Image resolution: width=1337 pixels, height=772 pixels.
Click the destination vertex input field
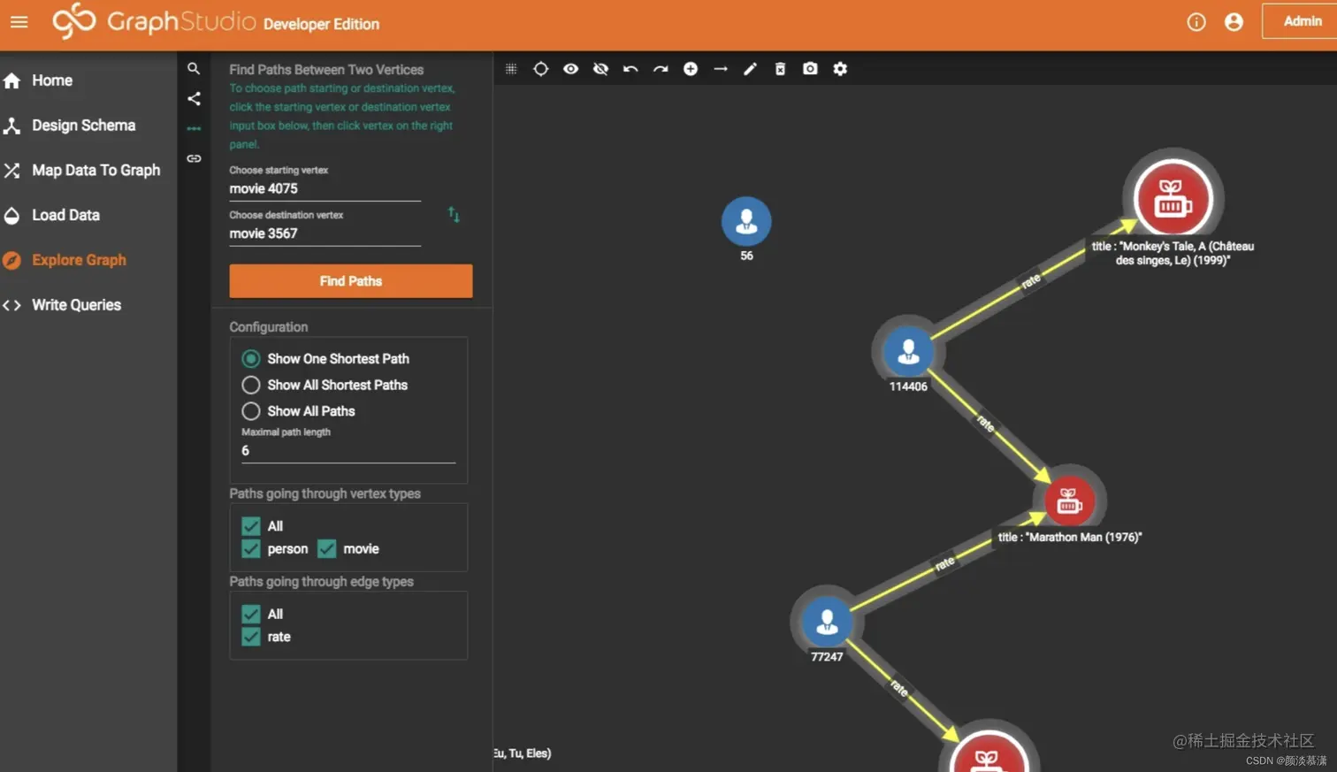(325, 233)
